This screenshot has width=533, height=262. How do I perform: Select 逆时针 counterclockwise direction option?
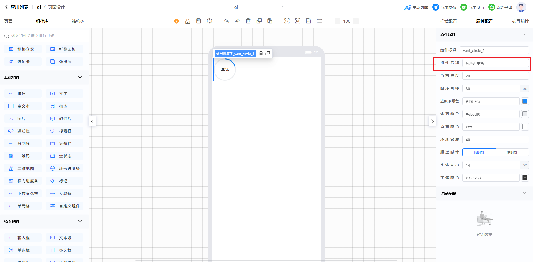tap(512, 152)
